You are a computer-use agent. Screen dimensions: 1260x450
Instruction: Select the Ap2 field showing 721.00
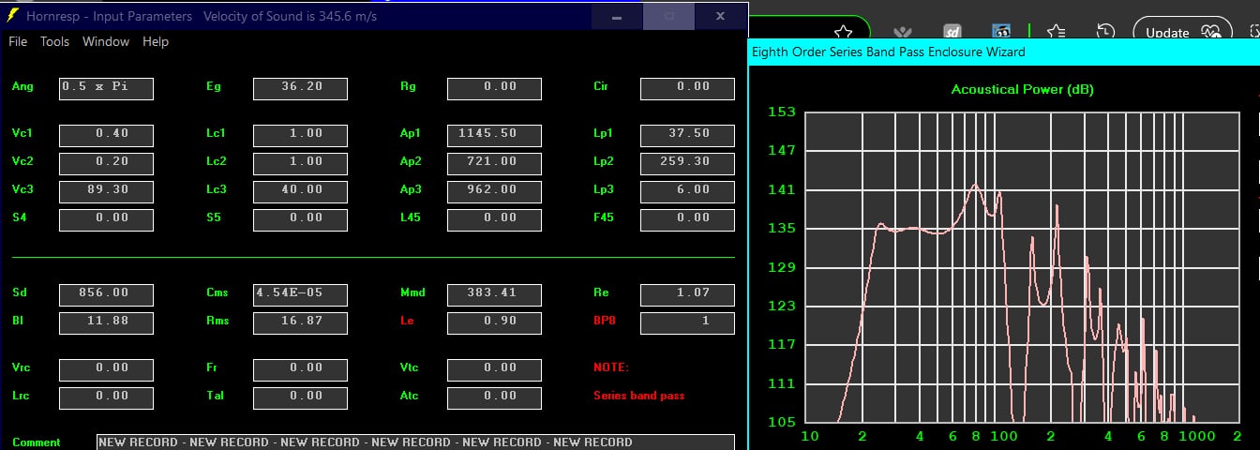[494, 164]
